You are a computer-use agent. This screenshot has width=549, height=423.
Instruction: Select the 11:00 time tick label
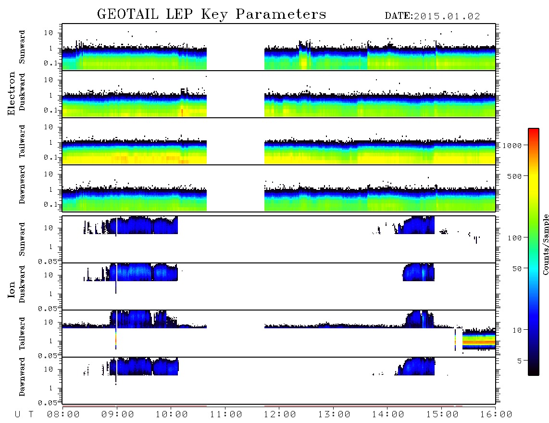click(226, 414)
